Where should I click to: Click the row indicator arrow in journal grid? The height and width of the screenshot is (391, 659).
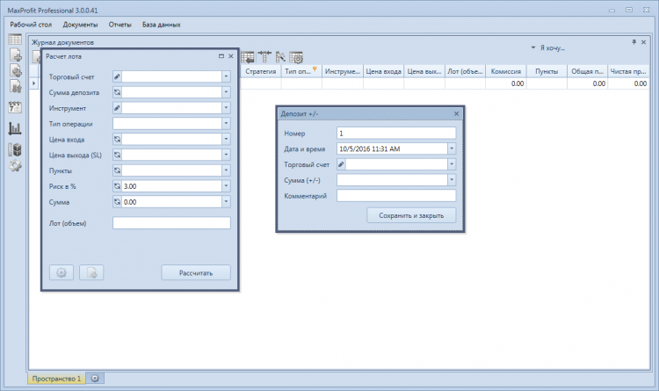(x=34, y=83)
